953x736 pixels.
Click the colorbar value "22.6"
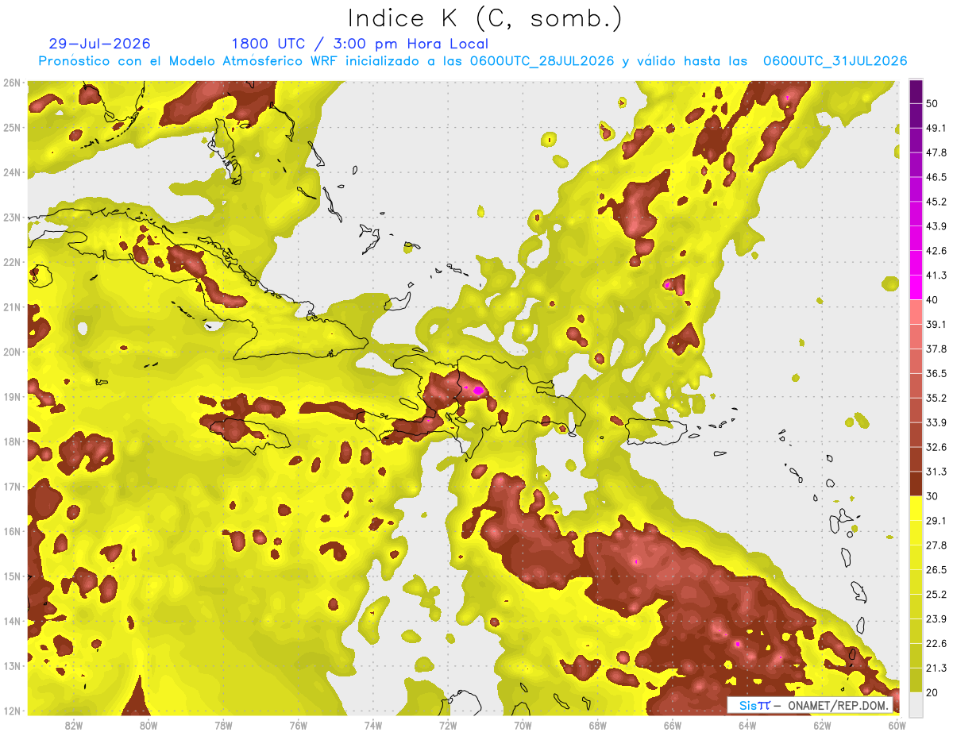click(936, 644)
